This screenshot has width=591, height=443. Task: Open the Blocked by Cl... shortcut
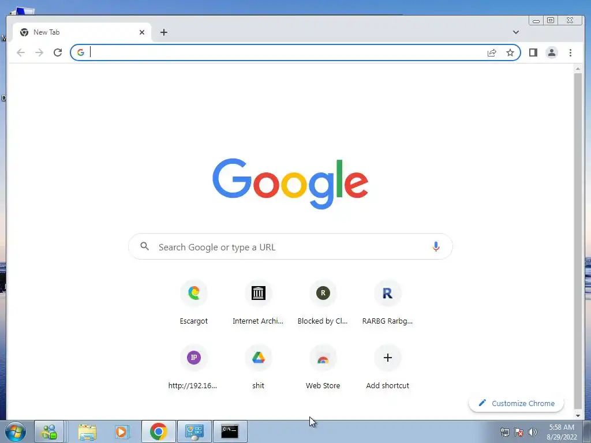point(323,302)
